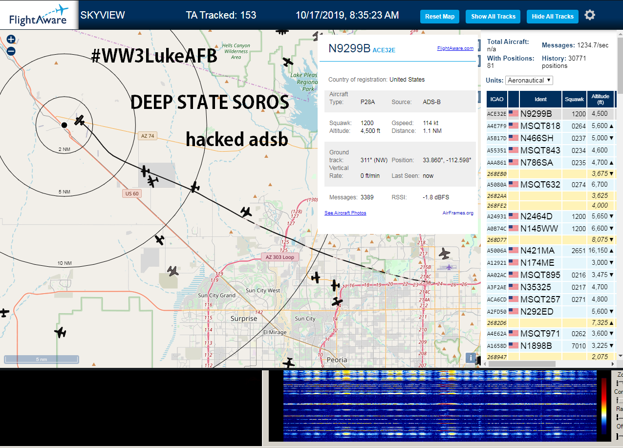Click the Hide All Tracks button
The width and height of the screenshot is (623, 448).
coord(553,16)
